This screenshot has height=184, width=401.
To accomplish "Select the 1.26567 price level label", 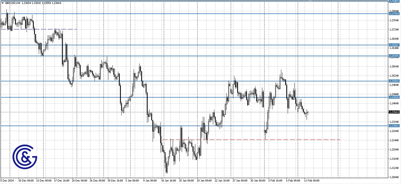I will click(x=394, y=45).
